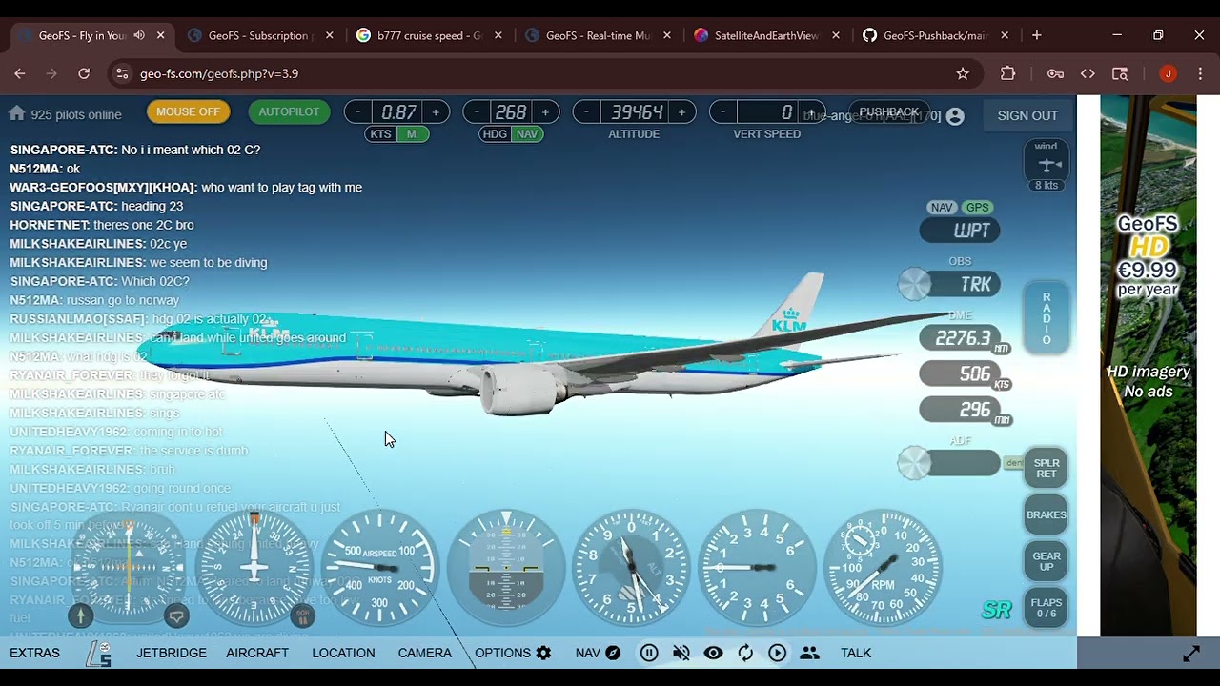Decrease vertical speed with minus
Viewport: 1220px width, 686px height.
point(722,112)
